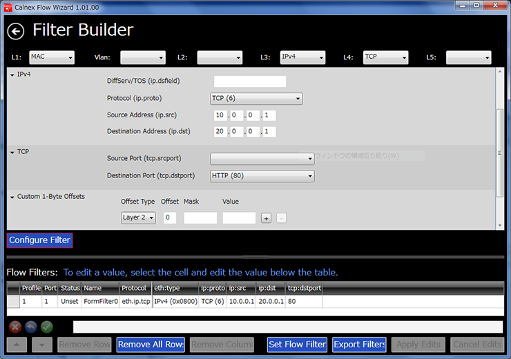Collapse Custom 1-Byte Offsets section
The height and width of the screenshot is (359, 511).
(x=12, y=197)
